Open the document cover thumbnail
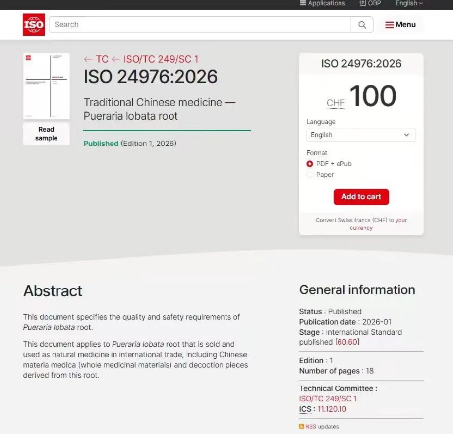 (46, 86)
